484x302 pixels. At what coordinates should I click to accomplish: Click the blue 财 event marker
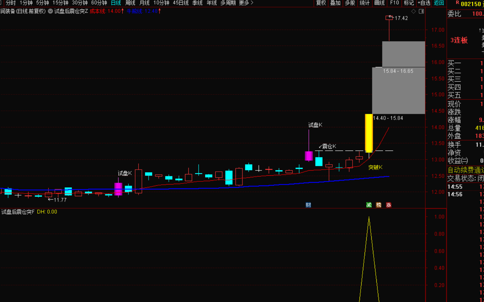[x=308, y=205]
